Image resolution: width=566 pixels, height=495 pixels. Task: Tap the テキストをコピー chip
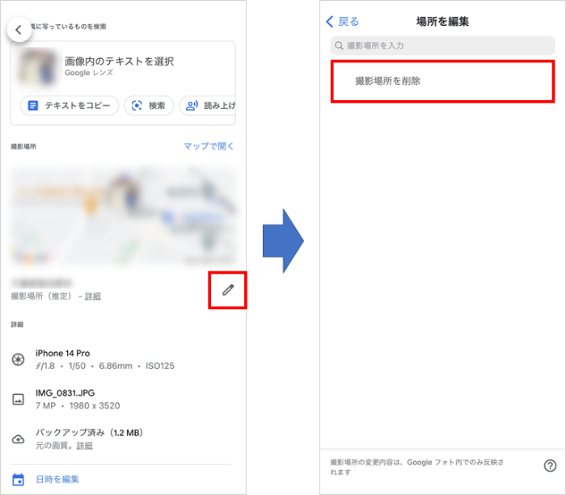pos(70,106)
